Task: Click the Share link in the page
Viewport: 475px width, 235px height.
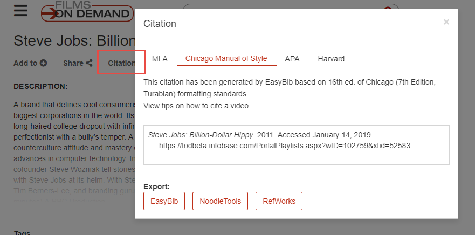Action: (78, 63)
